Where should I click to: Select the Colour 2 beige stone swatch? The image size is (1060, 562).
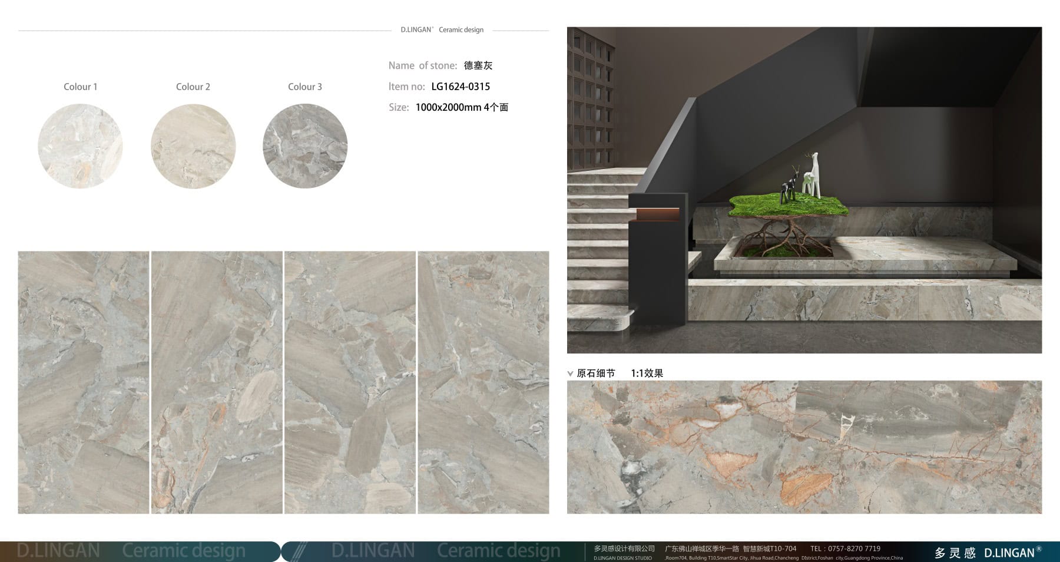tap(193, 146)
